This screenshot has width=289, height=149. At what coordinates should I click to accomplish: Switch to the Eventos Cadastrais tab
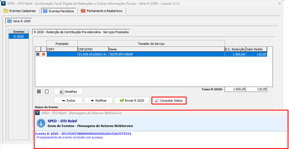20,11
